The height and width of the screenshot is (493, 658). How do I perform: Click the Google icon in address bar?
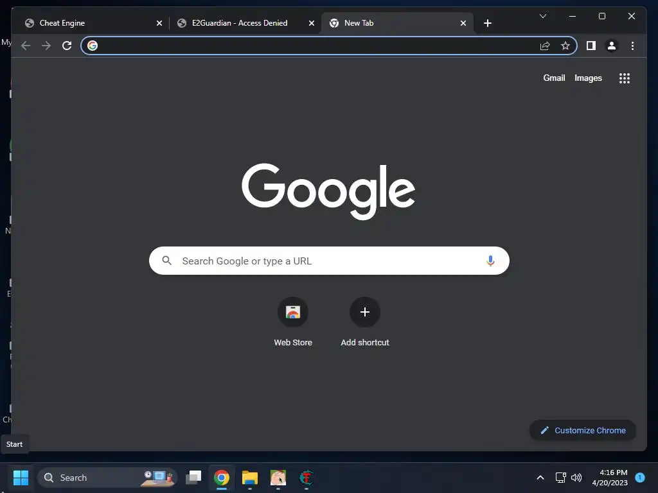click(93, 46)
